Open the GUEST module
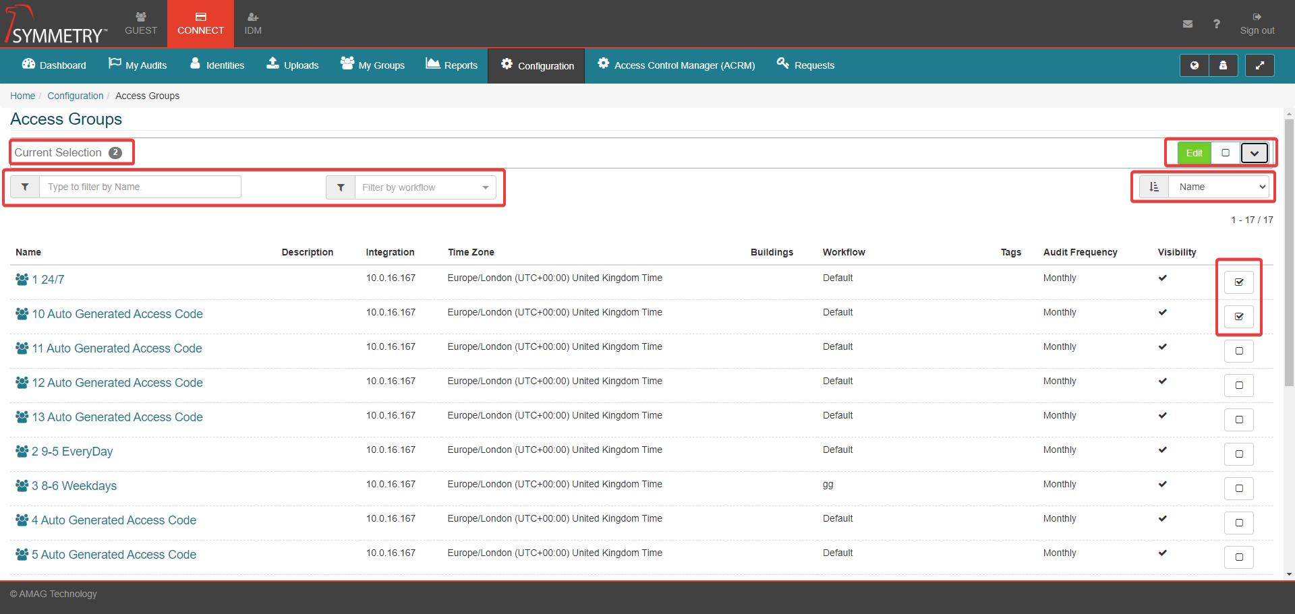 141,24
